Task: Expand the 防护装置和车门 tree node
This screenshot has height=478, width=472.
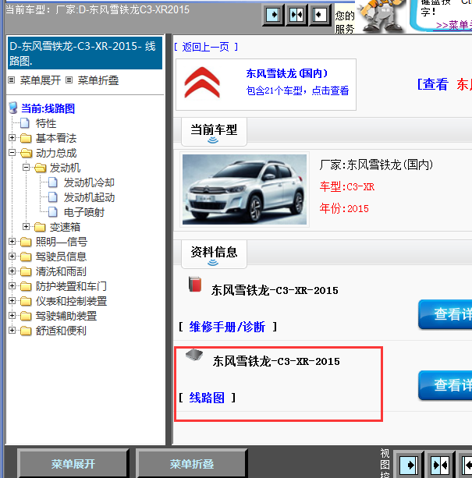Action: point(12,285)
